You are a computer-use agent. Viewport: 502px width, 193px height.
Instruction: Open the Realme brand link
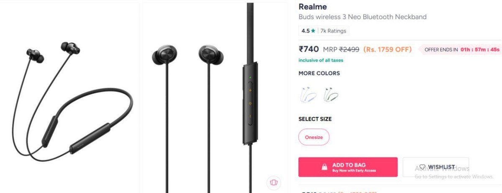312,7
